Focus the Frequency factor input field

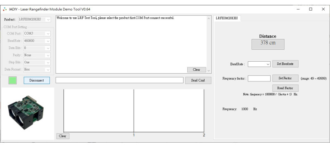(x=259, y=79)
